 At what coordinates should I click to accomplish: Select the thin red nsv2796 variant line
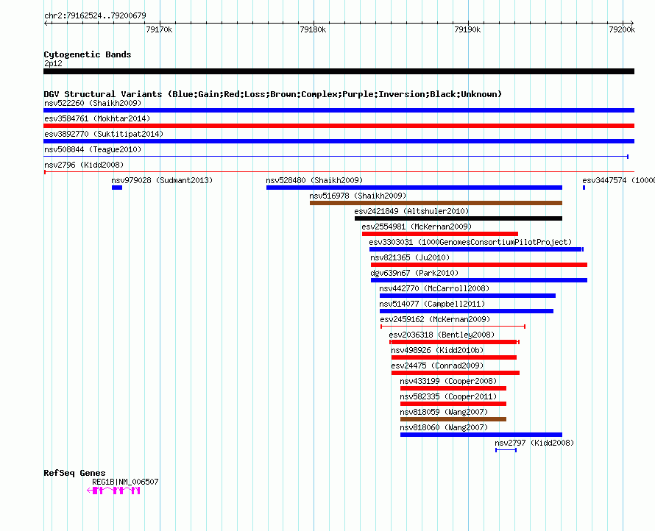pyautogui.click(x=339, y=171)
